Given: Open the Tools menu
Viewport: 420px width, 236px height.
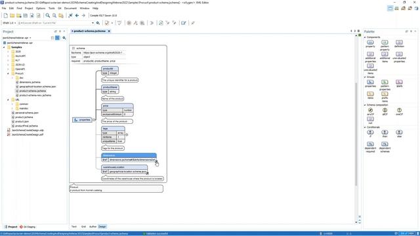Looking at the screenshot, I should (x=52, y=9).
